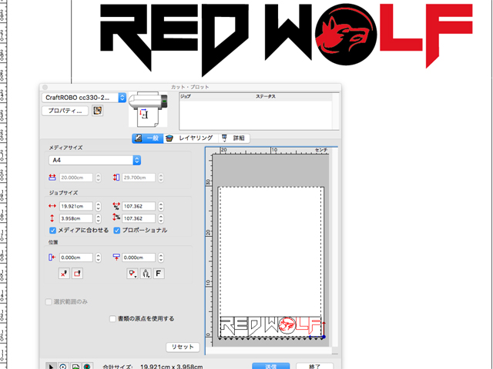Click the height scale percent icon
This screenshot has width=493, height=369.
(x=116, y=217)
